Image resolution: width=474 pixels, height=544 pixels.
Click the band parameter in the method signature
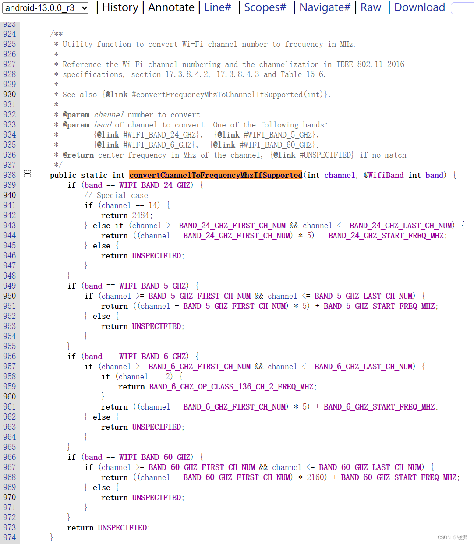coord(434,175)
